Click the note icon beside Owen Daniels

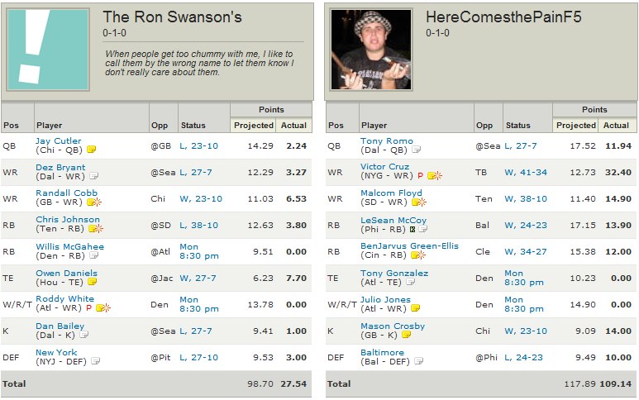tap(93, 282)
